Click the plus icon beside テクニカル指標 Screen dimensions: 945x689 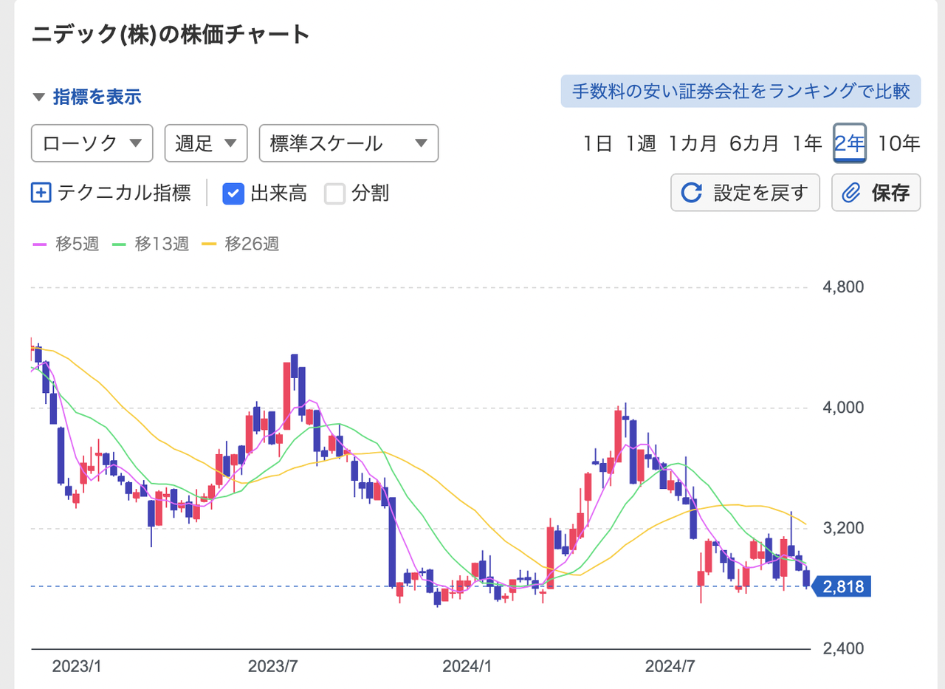coord(41,193)
